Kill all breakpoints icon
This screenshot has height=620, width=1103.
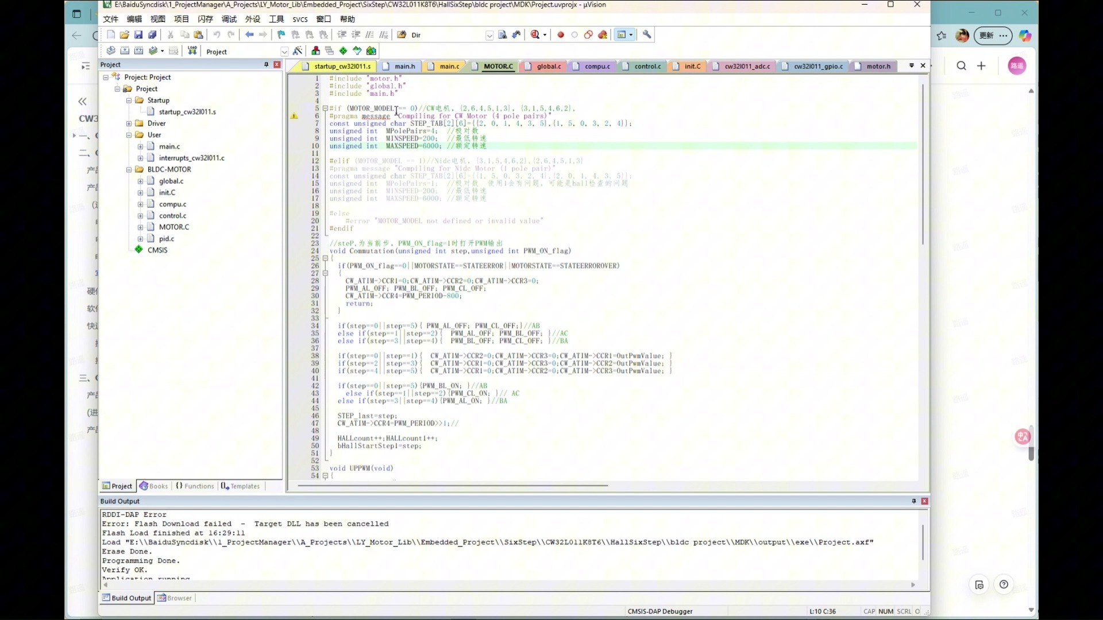(603, 34)
